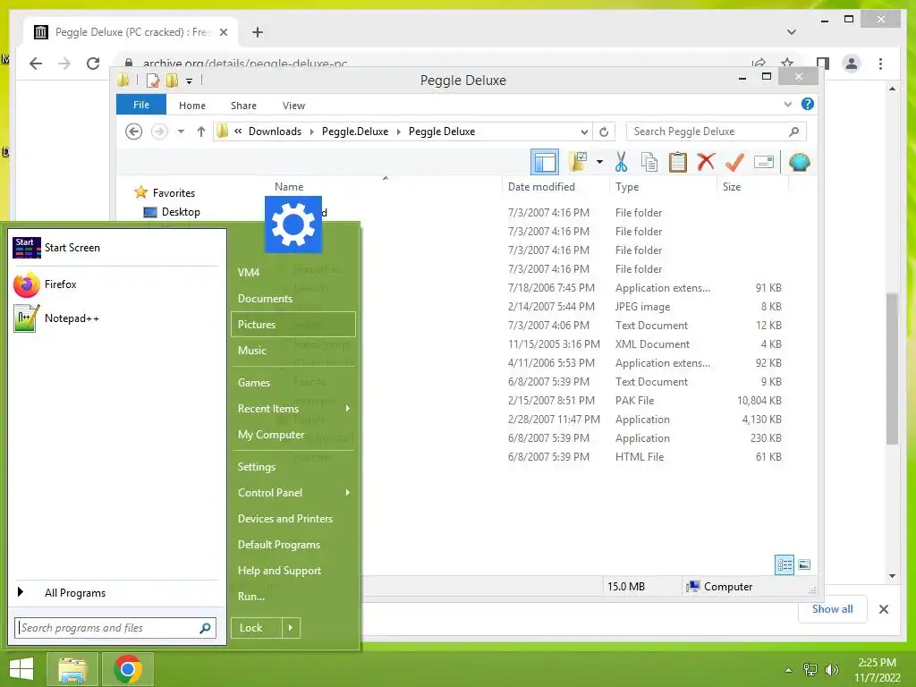
Task: Sort files by Type column header
Action: pos(627,187)
